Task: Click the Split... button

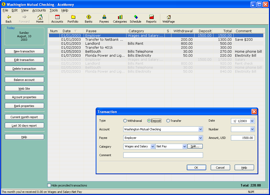Action: click(x=195, y=146)
